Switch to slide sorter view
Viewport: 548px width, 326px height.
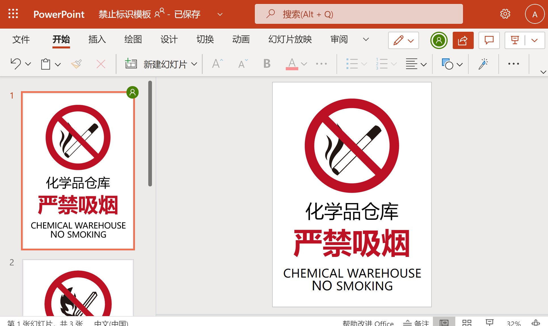467,323
